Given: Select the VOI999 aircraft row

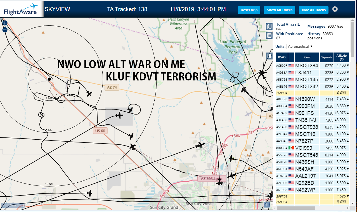Looking at the screenshot, I should 313,148.
